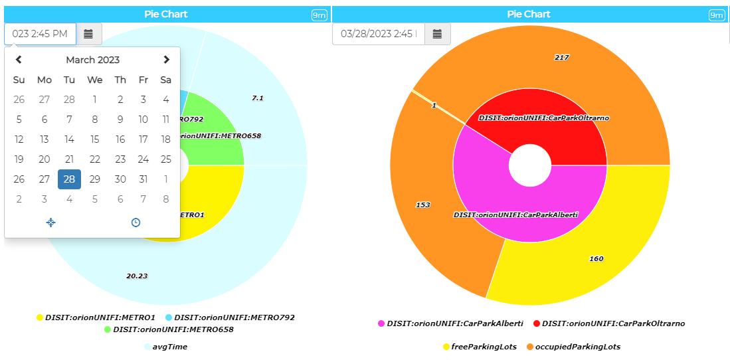Click the right chart date input field
The height and width of the screenshot is (360, 730).
tap(378, 34)
